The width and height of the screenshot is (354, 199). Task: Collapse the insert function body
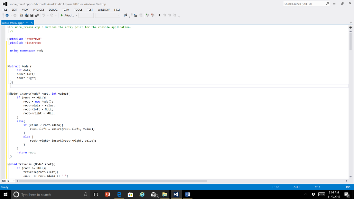pyautogui.click(x=8, y=93)
